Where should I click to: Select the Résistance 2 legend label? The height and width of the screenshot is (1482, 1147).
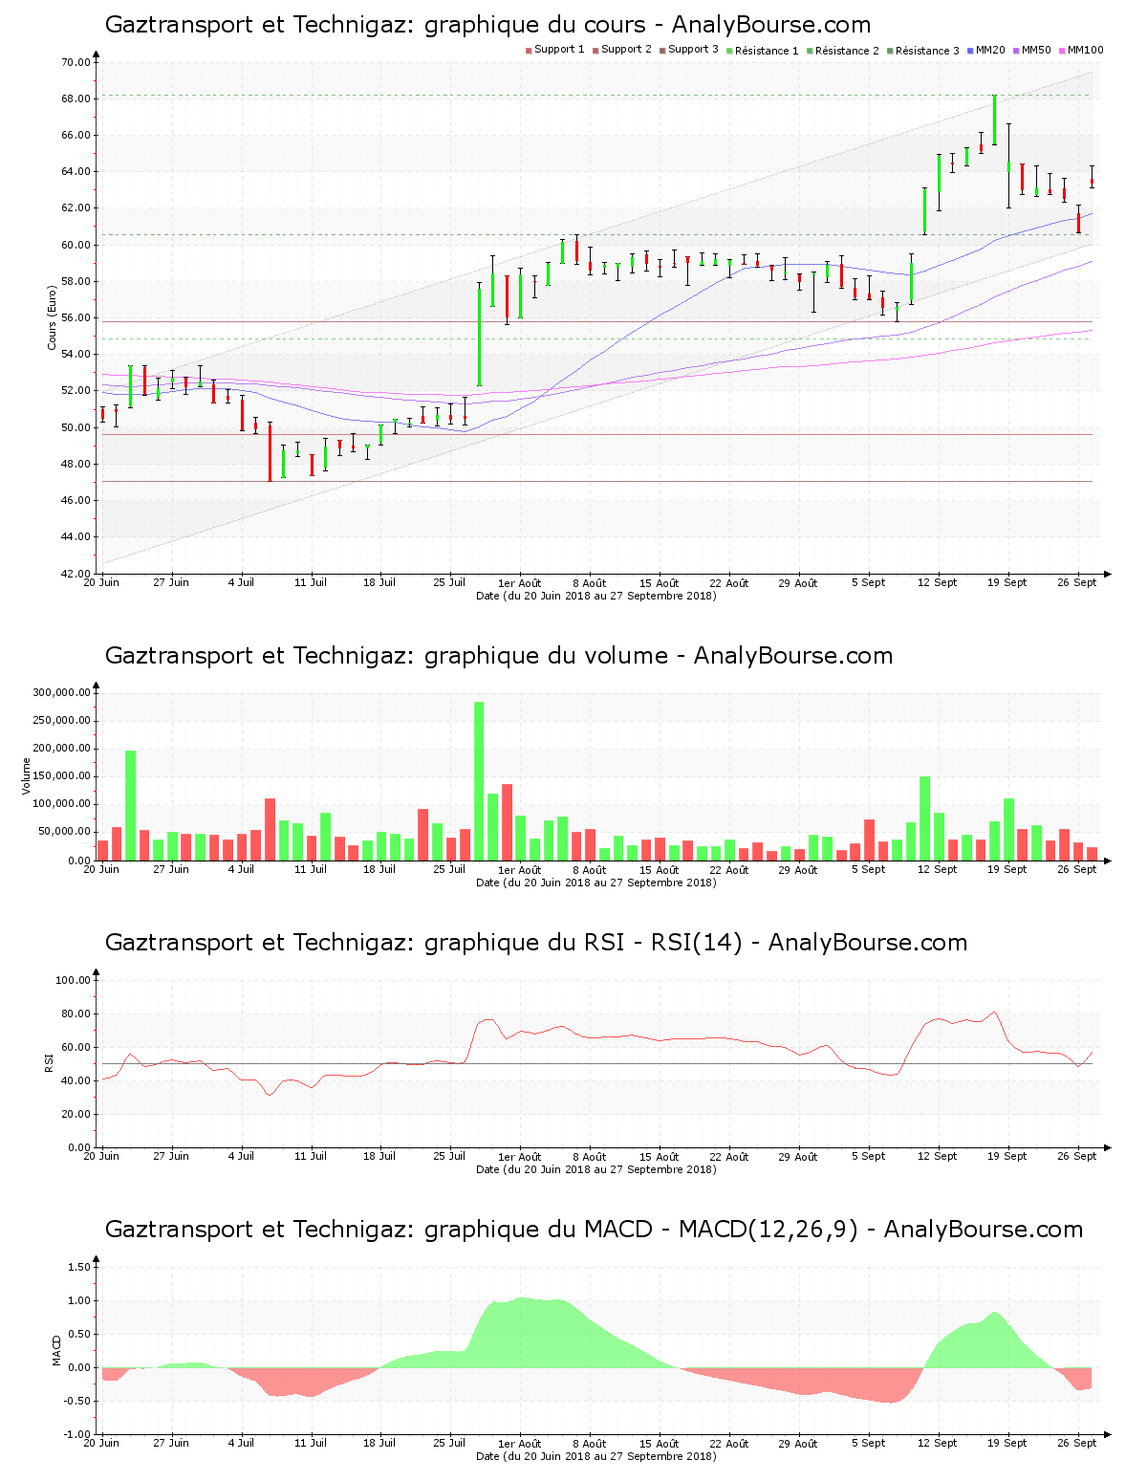[847, 51]
